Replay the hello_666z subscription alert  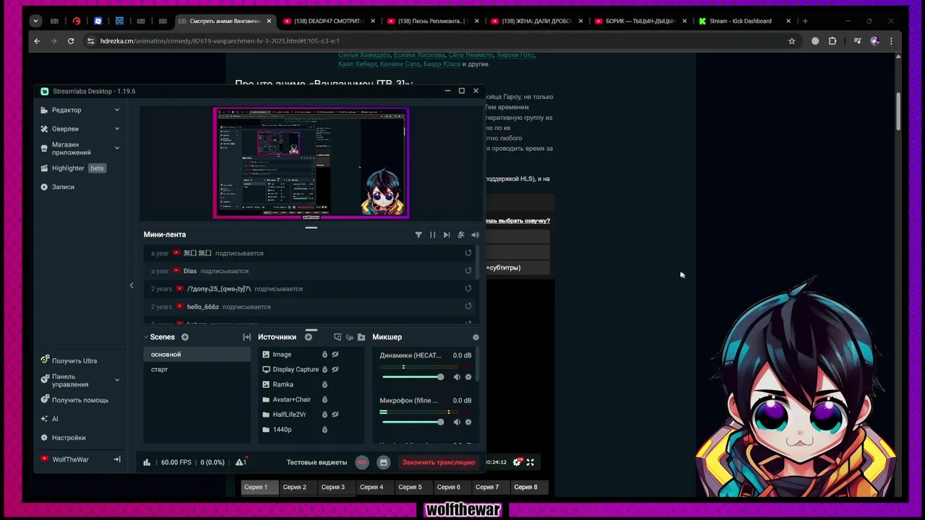[468, 306]
